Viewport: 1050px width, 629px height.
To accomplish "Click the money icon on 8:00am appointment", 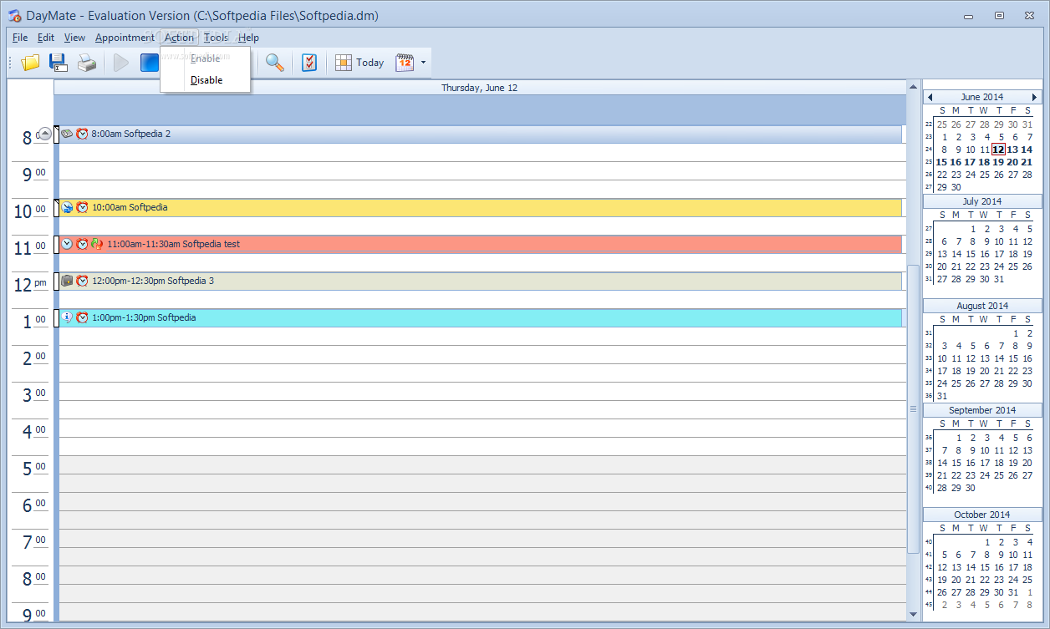I will [x=67, y=134].
